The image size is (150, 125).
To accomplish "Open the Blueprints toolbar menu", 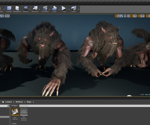I will [x=35, y=9].
